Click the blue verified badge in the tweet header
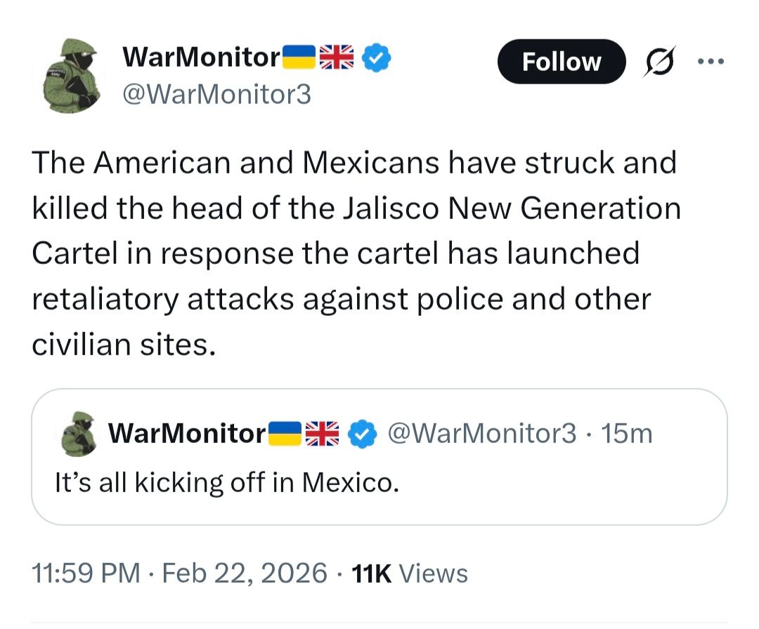 (376, 58)
